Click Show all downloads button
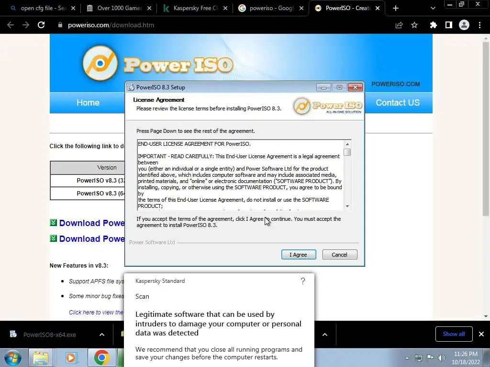Image resolution: width=490 pixels, height=367 pixels. point(454,334)
